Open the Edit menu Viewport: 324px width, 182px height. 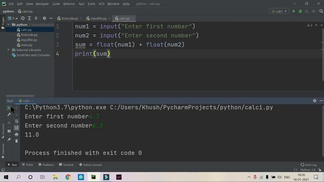20,4
